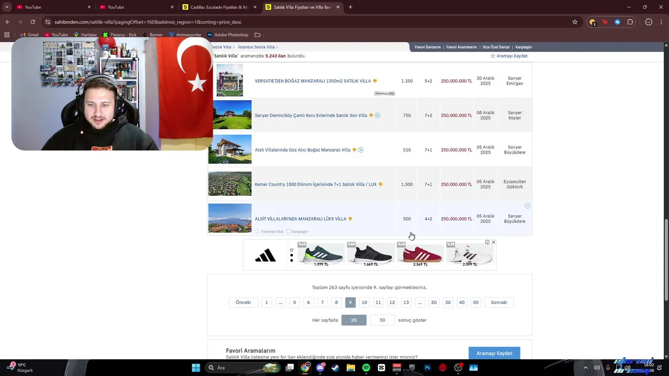Open the Chrome three-dot menu

coord(661,22)
